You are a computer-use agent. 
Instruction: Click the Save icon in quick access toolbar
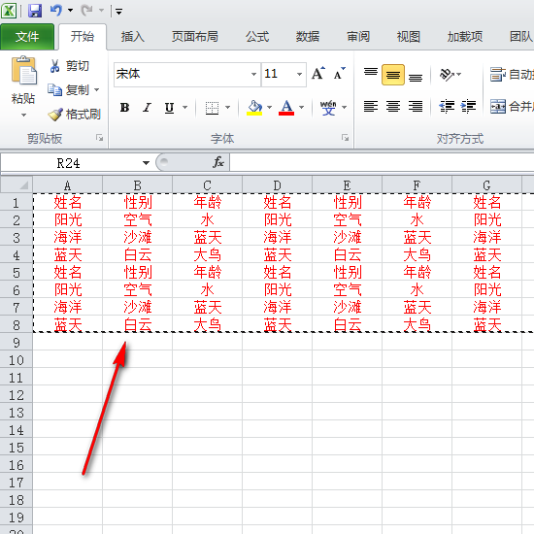point(35,11)
